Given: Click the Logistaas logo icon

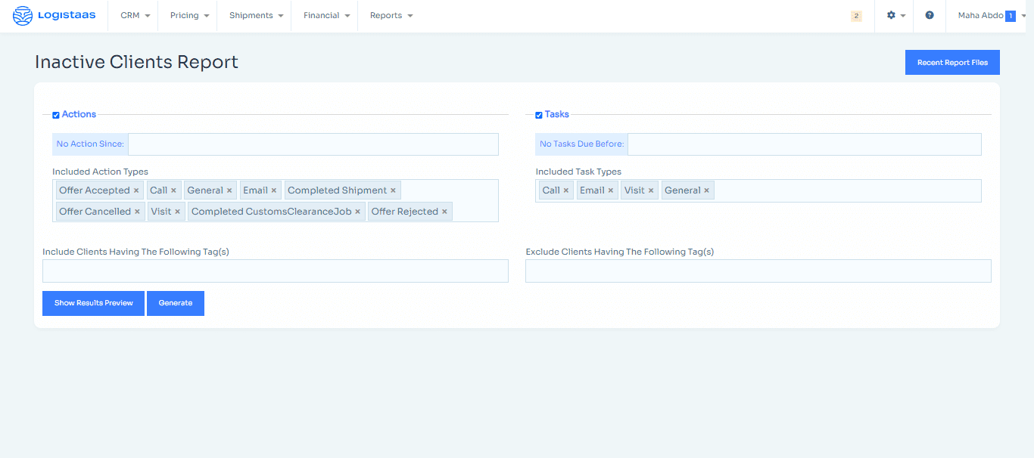Looking at the screenshot, I should click(x=23, y=16).
